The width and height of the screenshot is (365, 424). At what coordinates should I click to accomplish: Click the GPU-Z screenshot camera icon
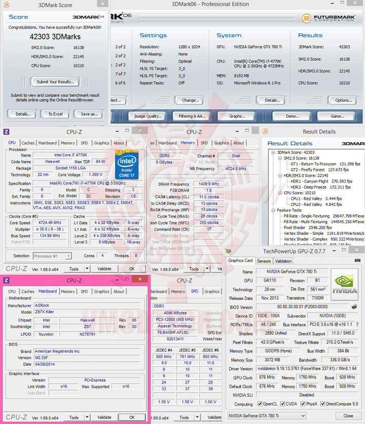point(357,260)
